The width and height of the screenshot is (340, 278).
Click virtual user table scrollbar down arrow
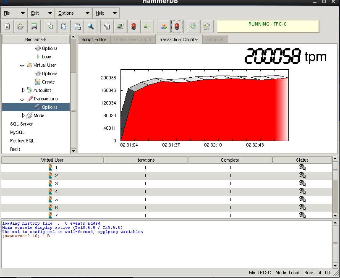[x=335, y=215]
